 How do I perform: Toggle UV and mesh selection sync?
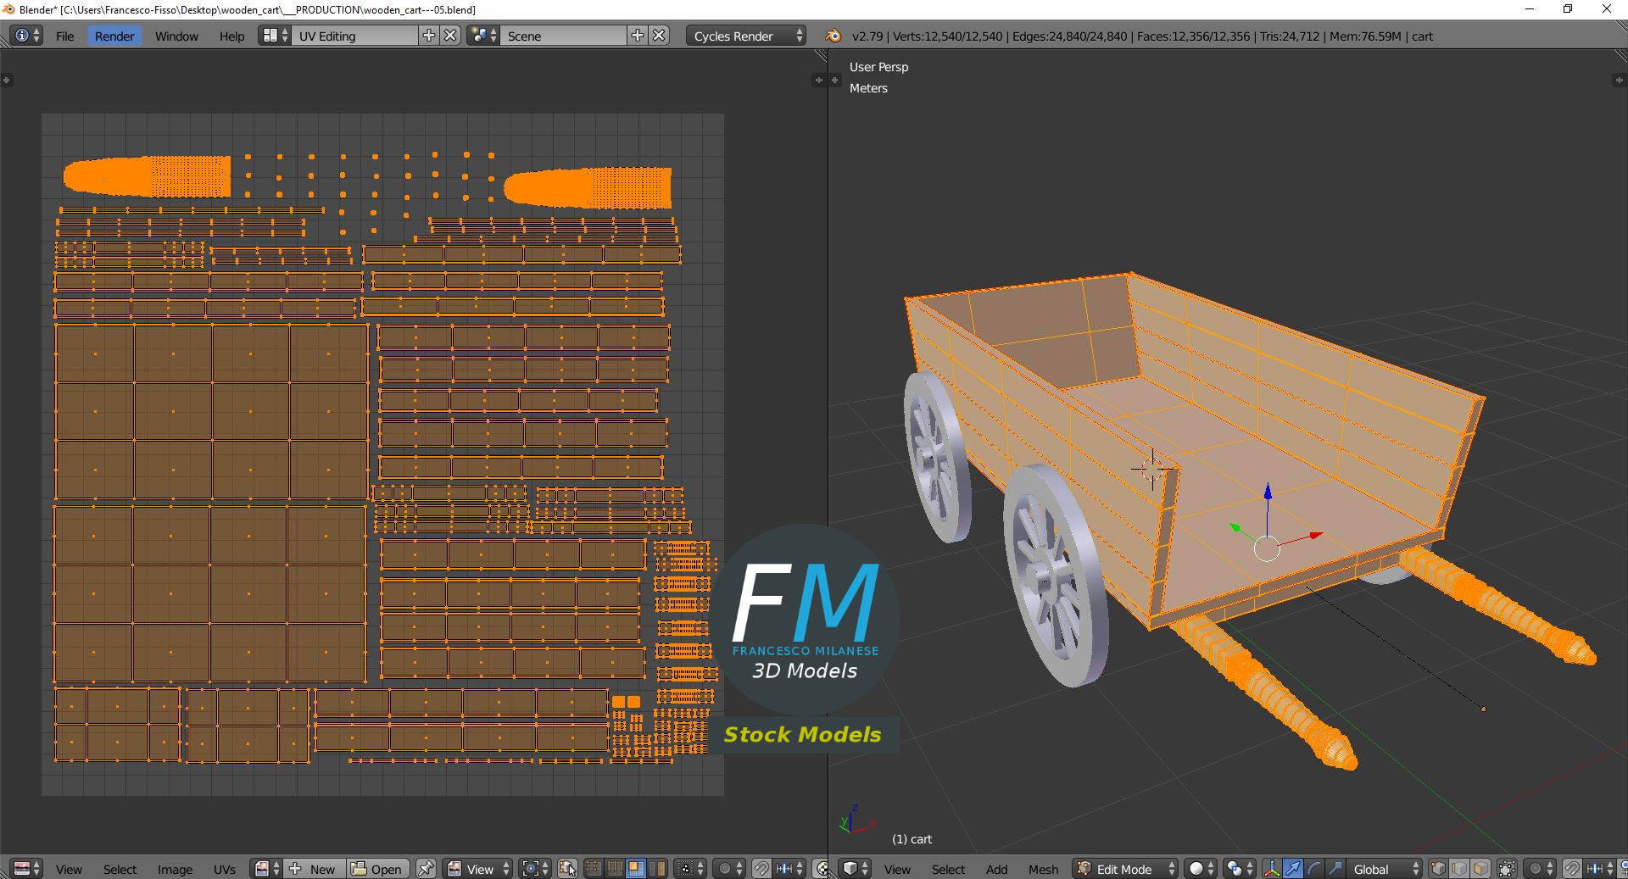(x=567, y=869)
